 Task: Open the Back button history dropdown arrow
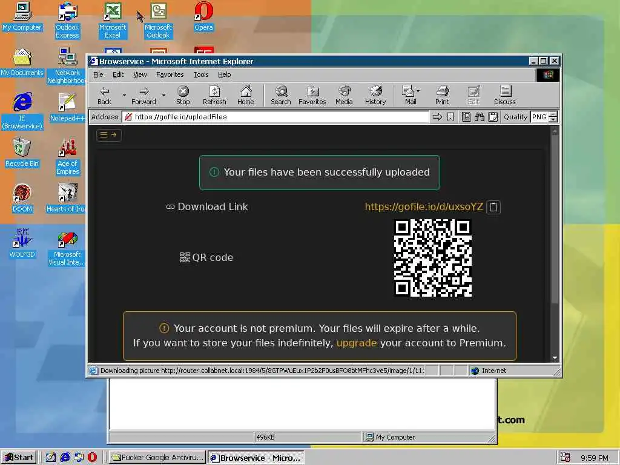124,95
